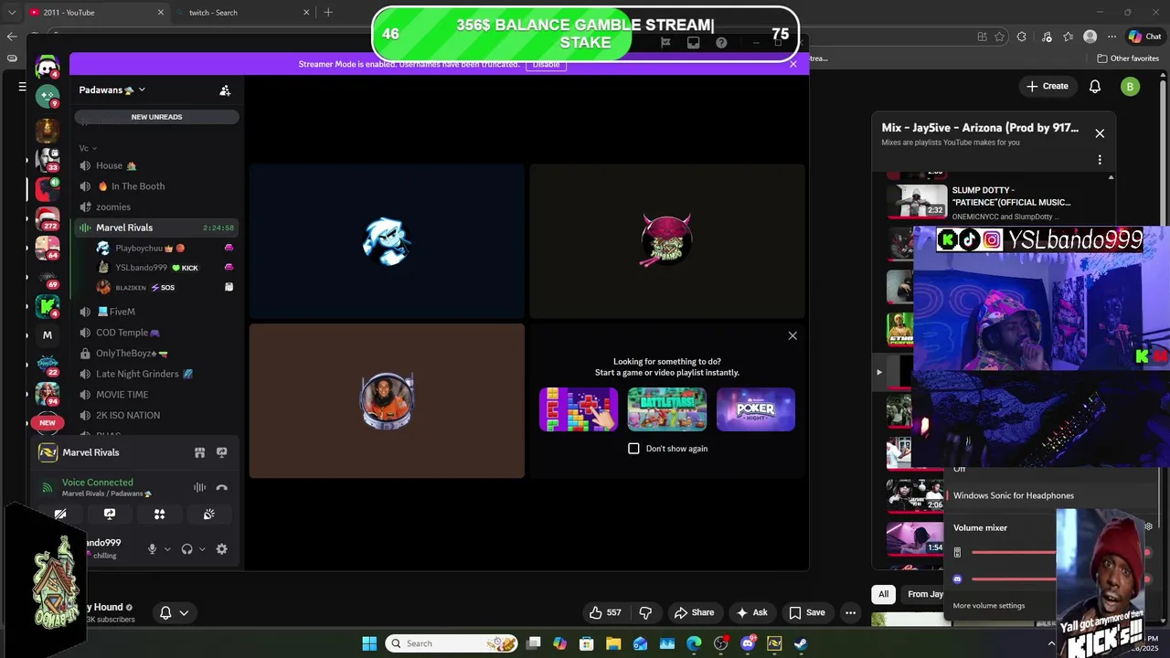Join the COD Temple voice channel
This screenshot has height=658, width=1170.
pyautogui.click(x=155, y=333)
